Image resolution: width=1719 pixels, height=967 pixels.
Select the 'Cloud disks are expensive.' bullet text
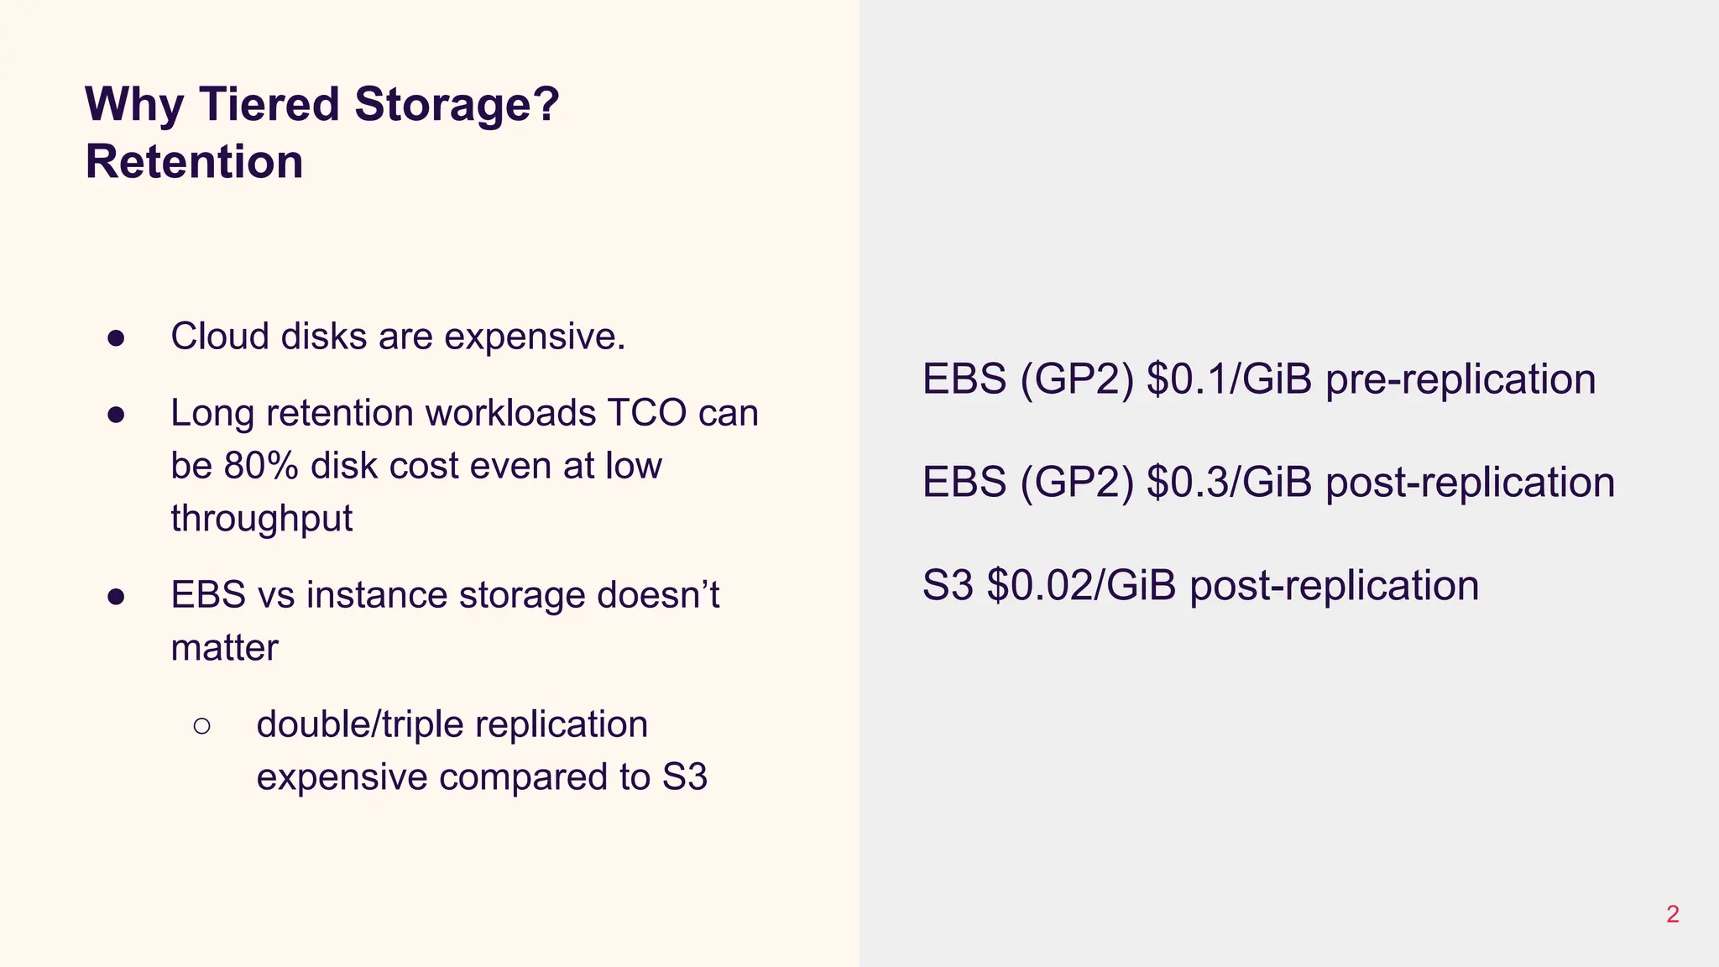tap(398, 337)
